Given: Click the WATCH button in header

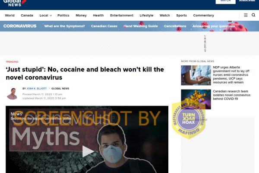Looking at the screenshot, I should [x=225, y=1].
